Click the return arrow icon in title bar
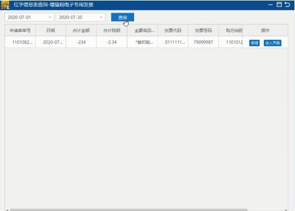295x211 pixels. click(x=287, y=4)
